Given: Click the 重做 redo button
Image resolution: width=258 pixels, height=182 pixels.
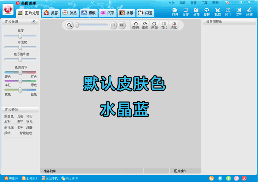Looking at the screenshot, I should click(145, 25).
